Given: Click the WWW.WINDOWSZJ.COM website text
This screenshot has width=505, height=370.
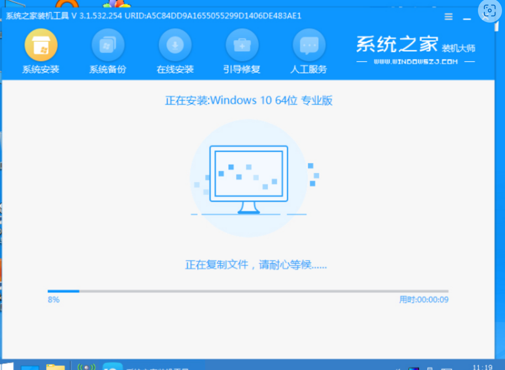Looking at the screenshot, I should (415, 62).
